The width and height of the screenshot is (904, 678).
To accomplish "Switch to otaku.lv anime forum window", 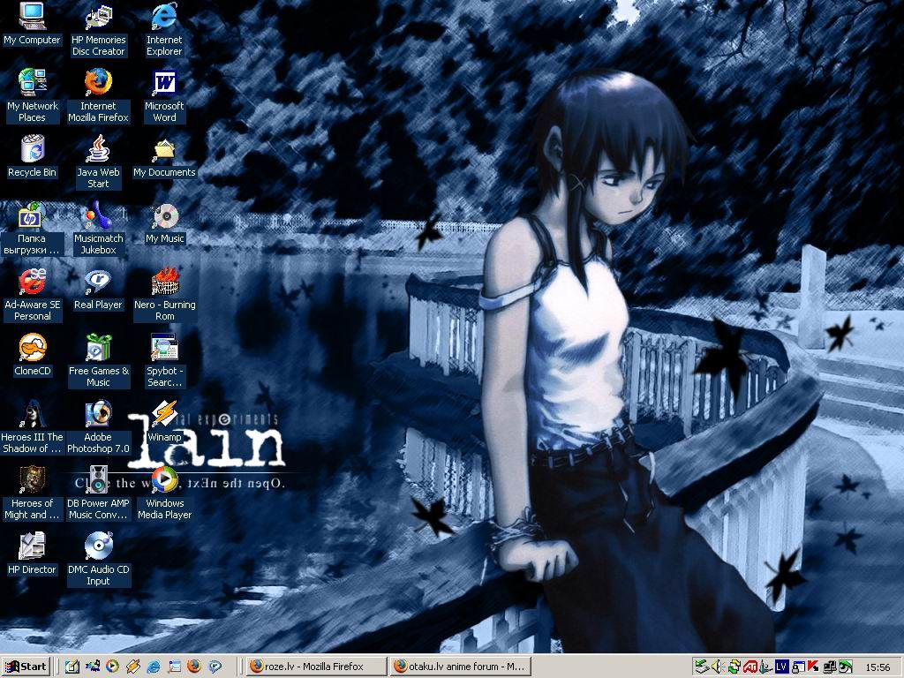I will point(459,667).
